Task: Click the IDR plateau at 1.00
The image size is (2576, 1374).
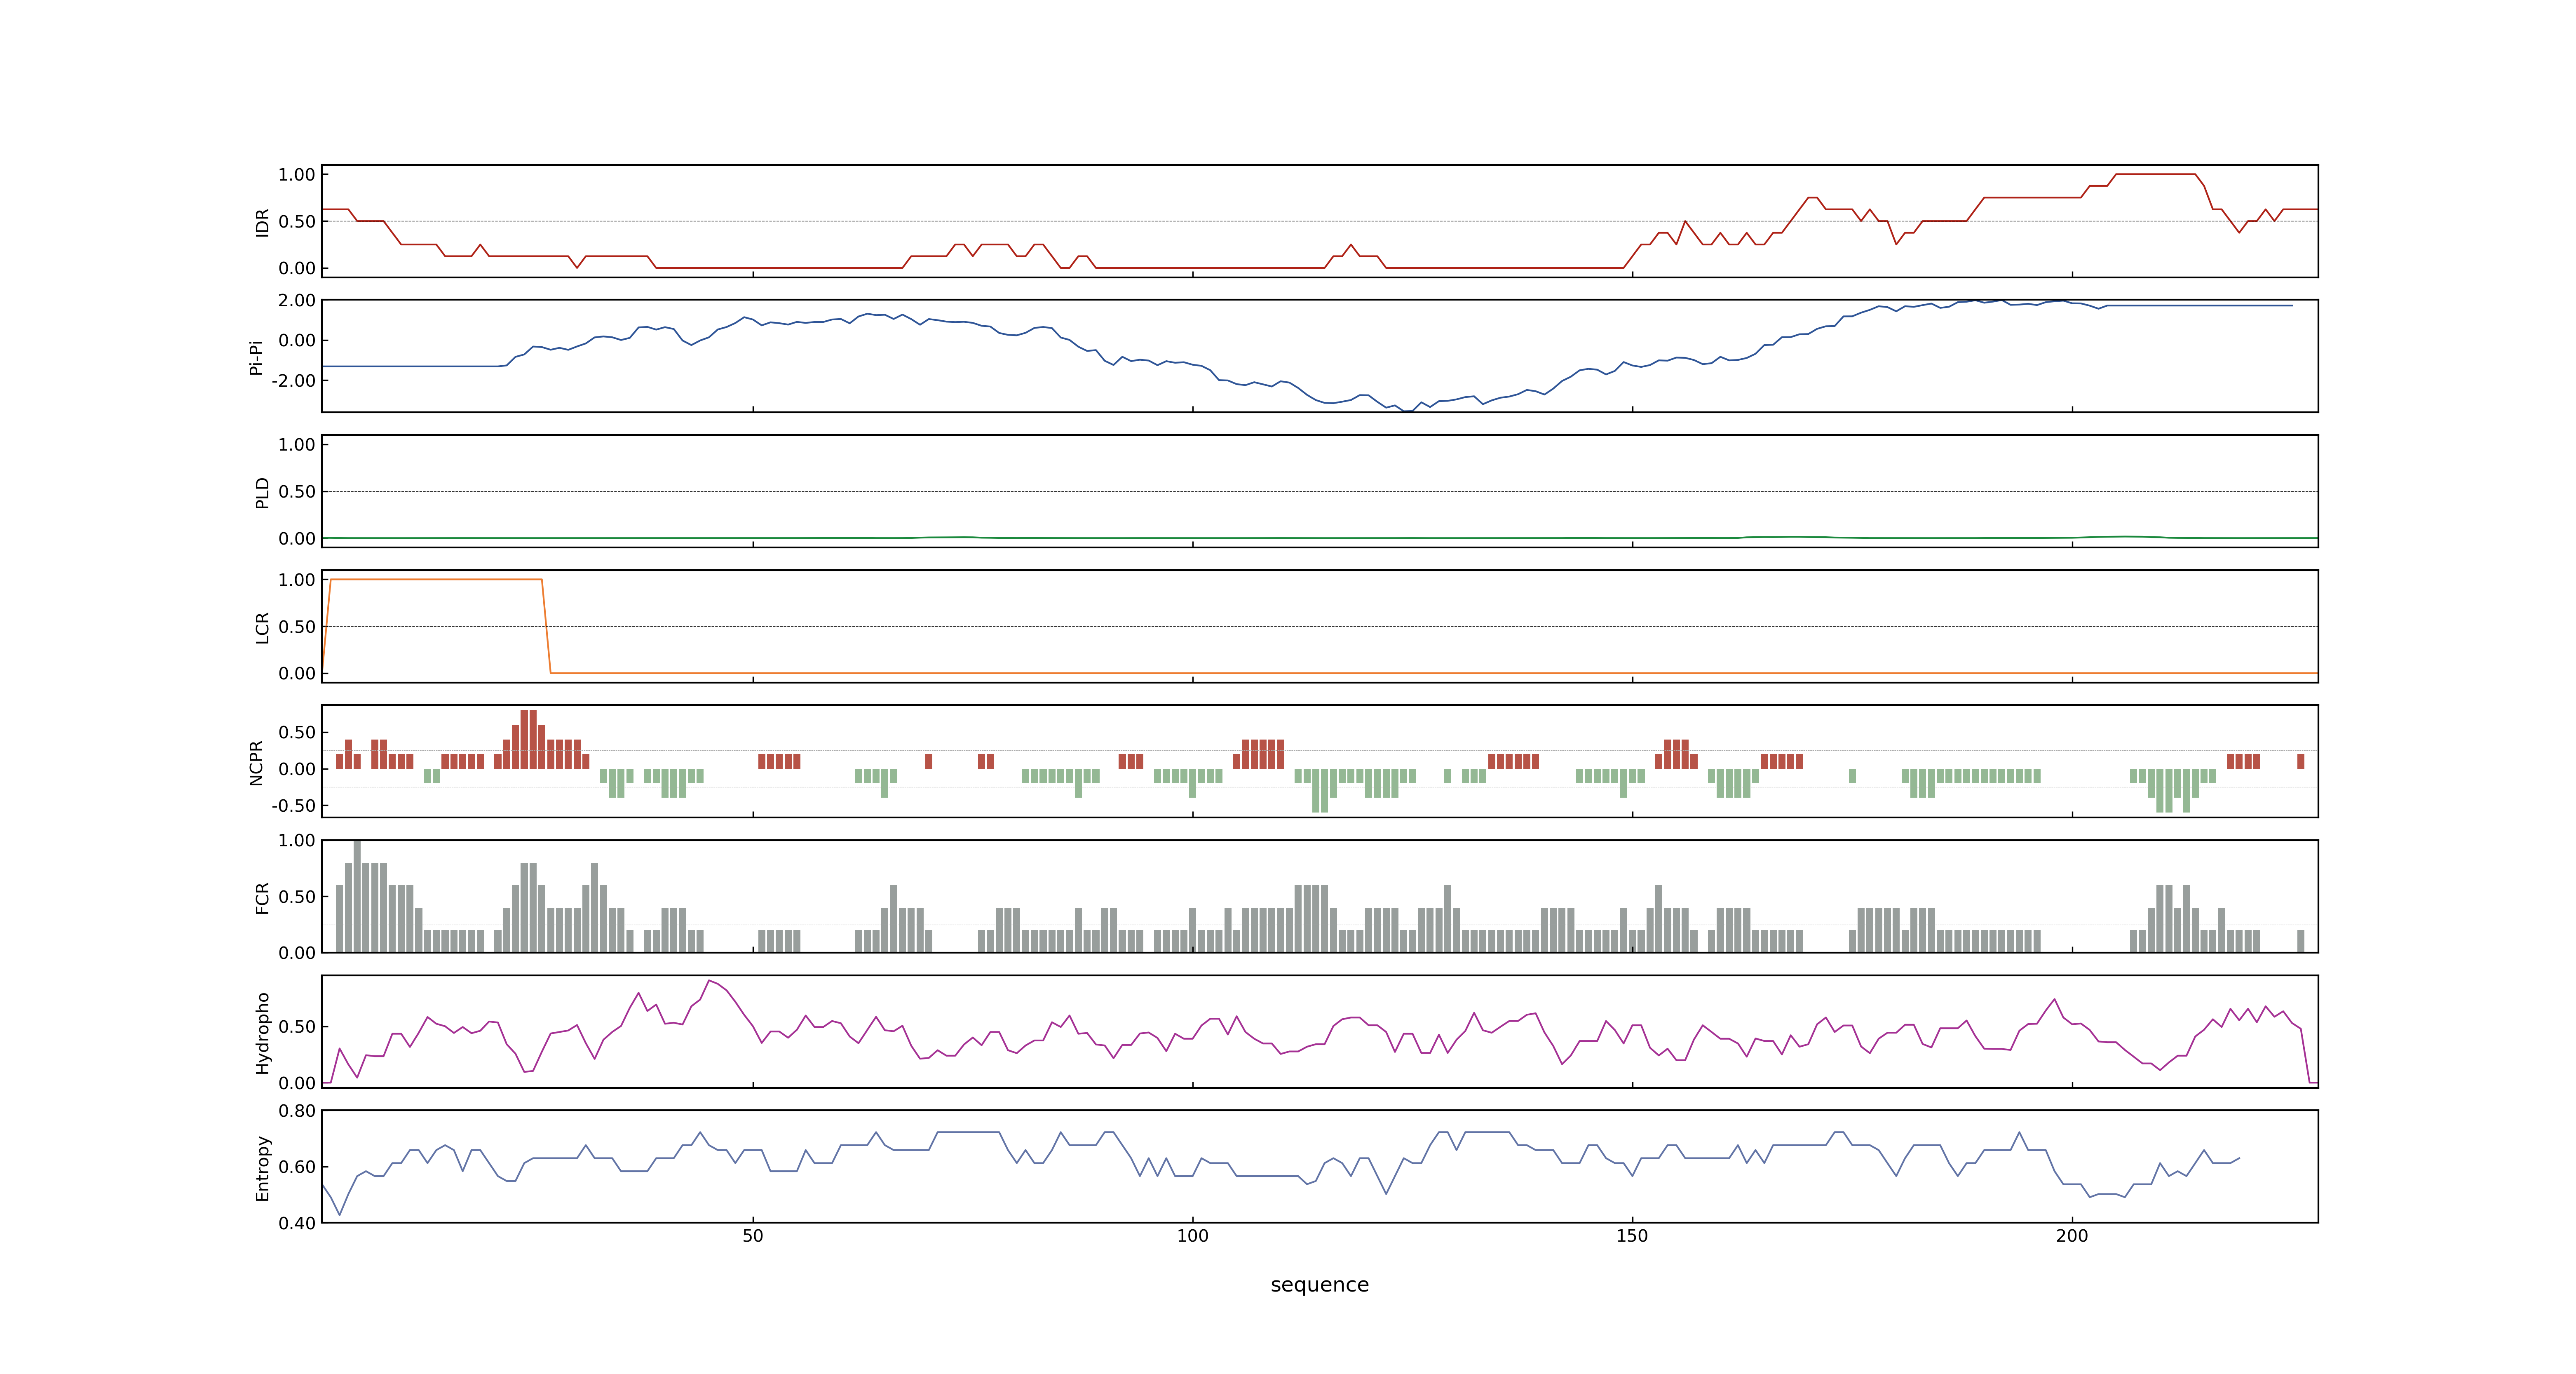Action: coord(2155,174)
